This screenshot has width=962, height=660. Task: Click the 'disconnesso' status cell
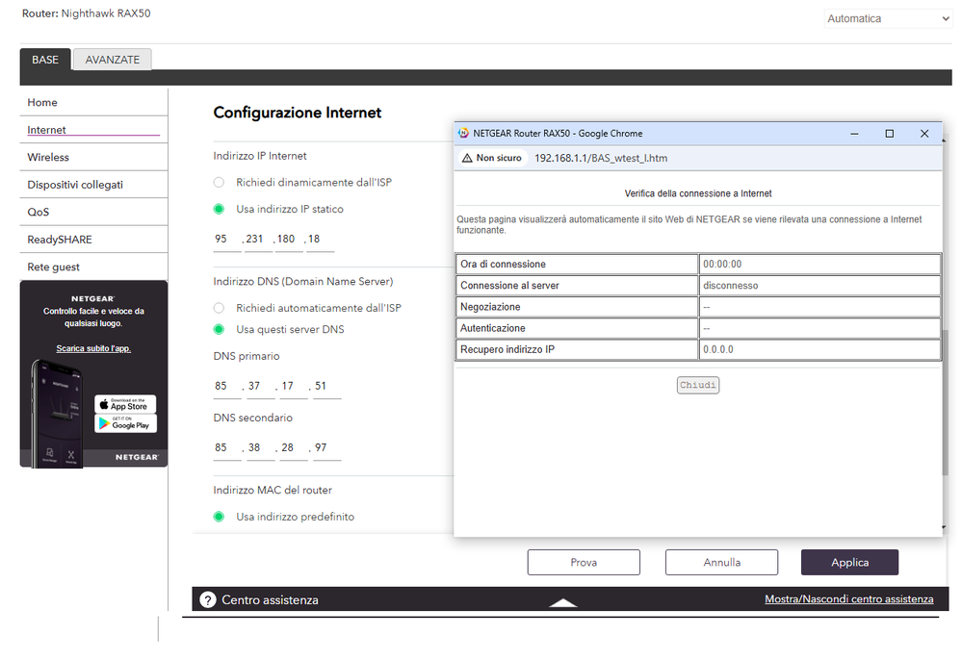tap(819, 286)
